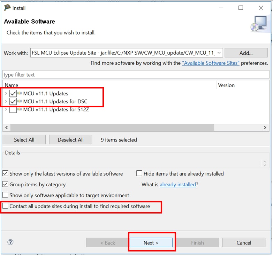
Task: Uncheck the MCU v11.1 Updates checkbox
Action: (x=13, y=93)
